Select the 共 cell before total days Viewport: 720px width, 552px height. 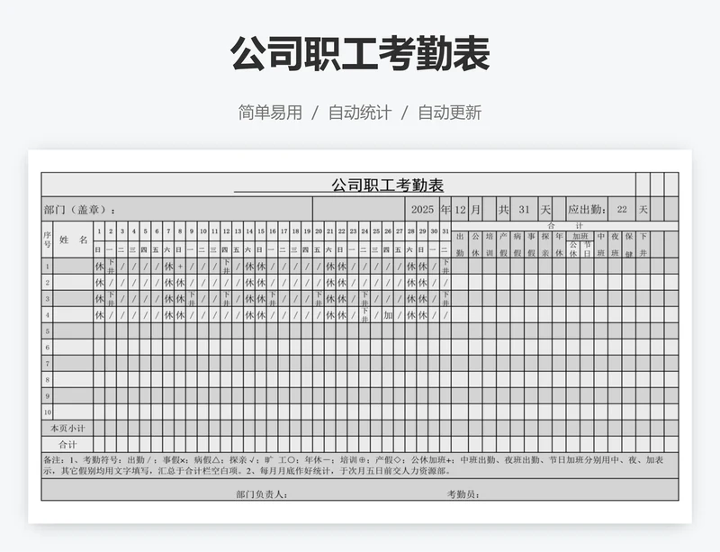[x=504, y=210]
